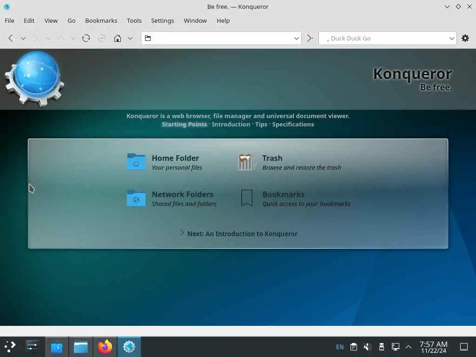This screenshot has width=476, height=357.
Task: Click the Back navigation arrow
Action: [x=11, y=38]
